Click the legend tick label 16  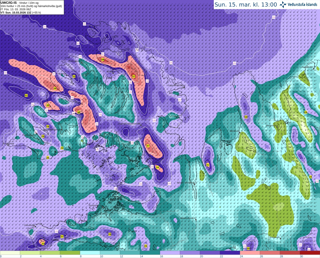(x=161, y=256)
